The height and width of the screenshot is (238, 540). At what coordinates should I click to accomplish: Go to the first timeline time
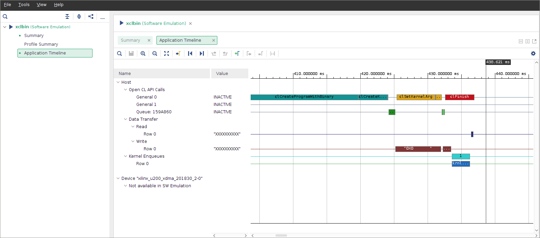click(x=190, y=53)
